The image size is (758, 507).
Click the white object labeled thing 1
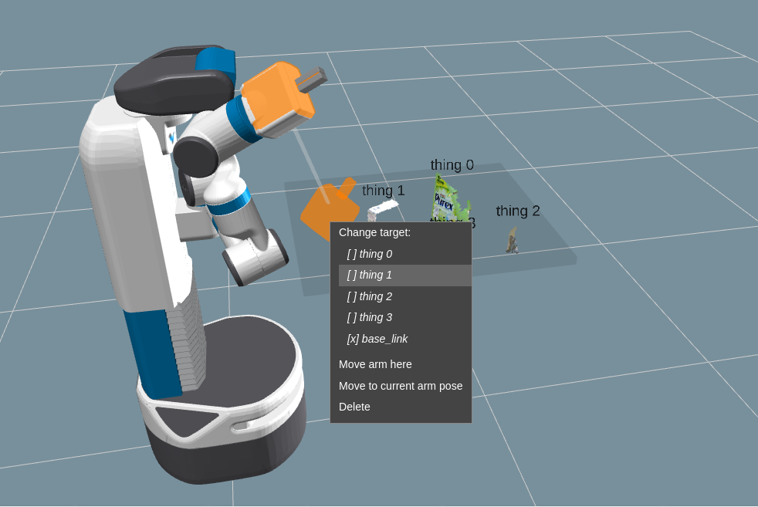(x=381, y=211)
